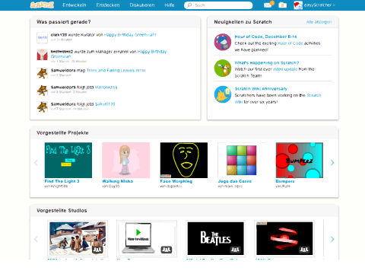The image size is (365, 274).
Task: Show previous featured studios with the left arrow
Action: pyautogui.click(x=36, y=239)
